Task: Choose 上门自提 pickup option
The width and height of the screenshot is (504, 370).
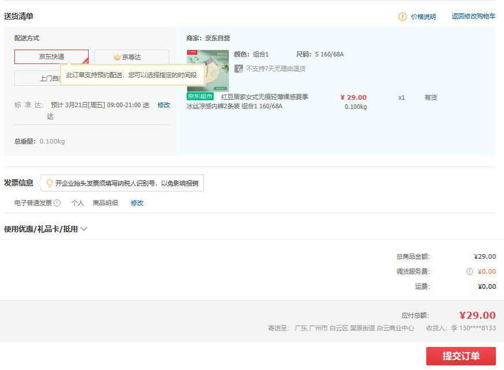Action: tap(37, 78)
